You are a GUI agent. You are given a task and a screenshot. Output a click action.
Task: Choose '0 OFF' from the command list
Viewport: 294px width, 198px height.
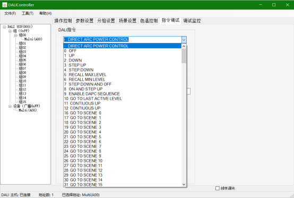tap(123, 51)
